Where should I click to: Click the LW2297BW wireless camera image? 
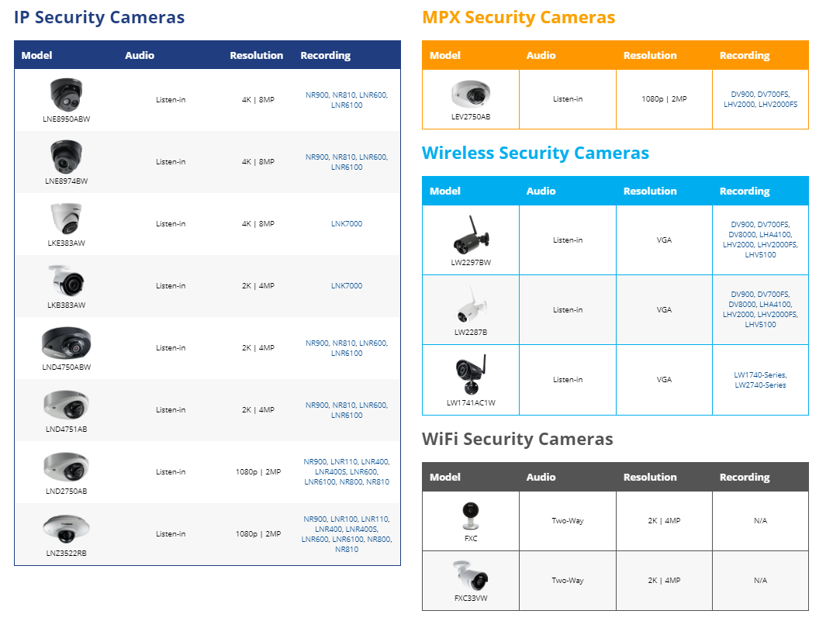471,236
